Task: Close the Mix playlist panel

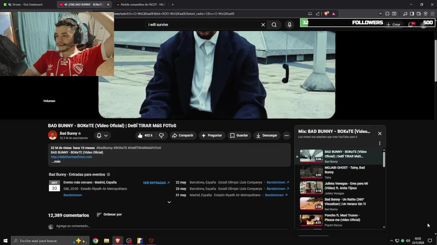Action: click(380, 133)
